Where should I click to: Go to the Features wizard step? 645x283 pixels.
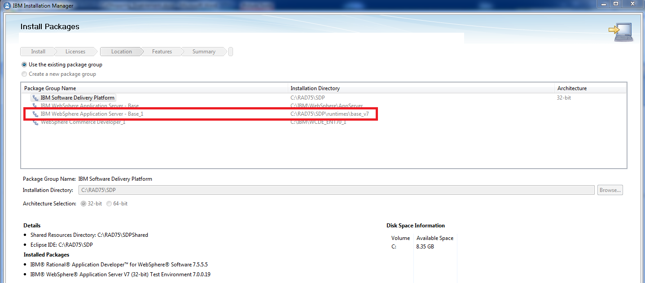[x=162, y=52]
